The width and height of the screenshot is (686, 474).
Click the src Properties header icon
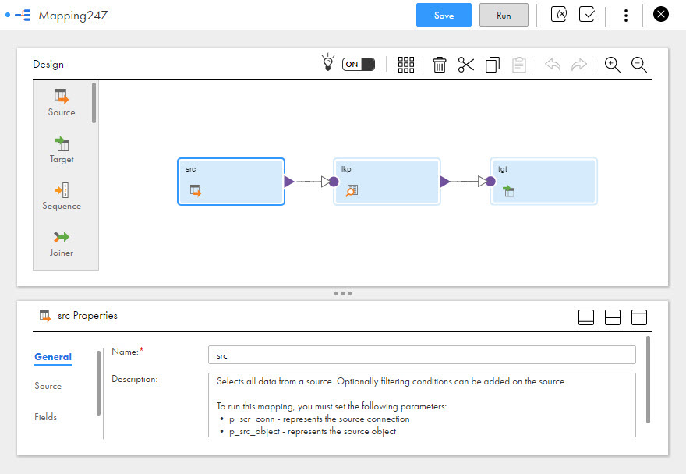pyautogui.click(x=45, y=316)
